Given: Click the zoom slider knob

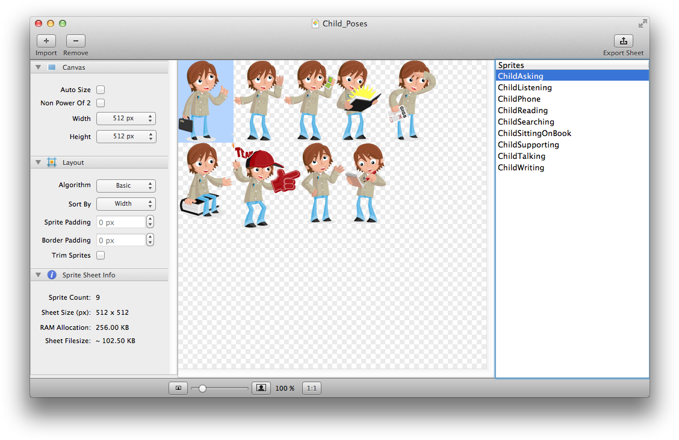Looking at the screenshot, I should (x=202, y=388).
